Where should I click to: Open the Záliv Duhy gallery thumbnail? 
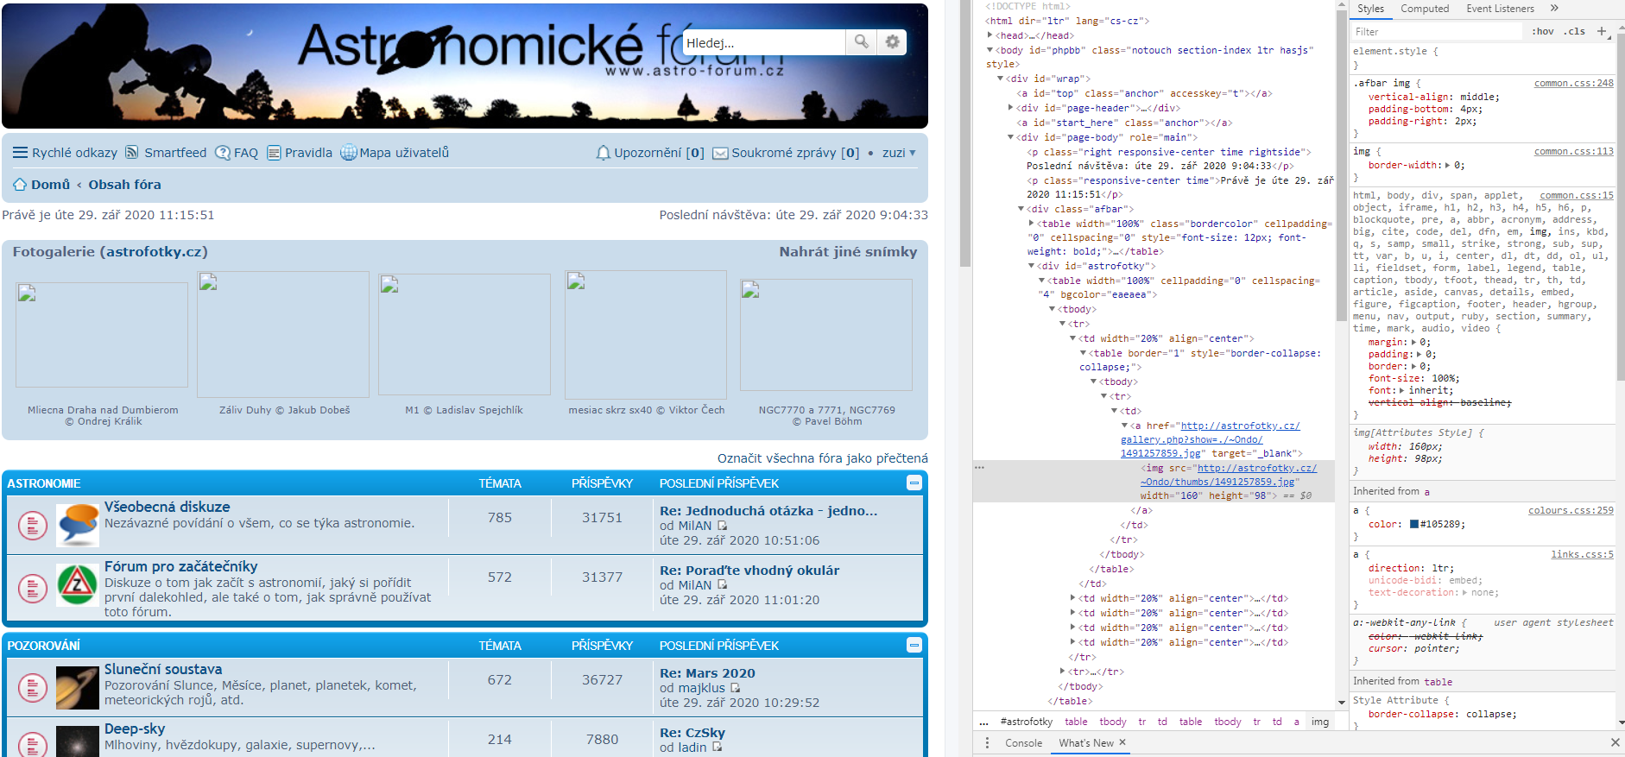(x=283, y=335)
